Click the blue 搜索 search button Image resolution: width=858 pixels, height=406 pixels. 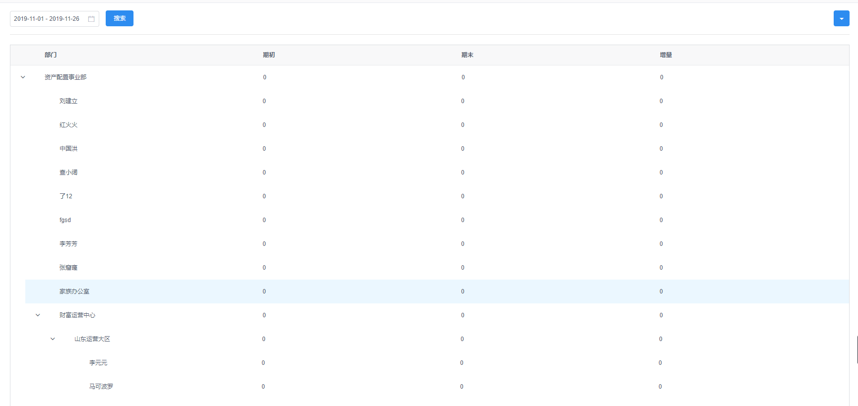[x=120, y=18]
